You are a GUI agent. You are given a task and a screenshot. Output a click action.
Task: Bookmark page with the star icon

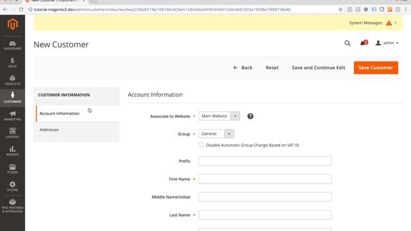tap(340, 10)
